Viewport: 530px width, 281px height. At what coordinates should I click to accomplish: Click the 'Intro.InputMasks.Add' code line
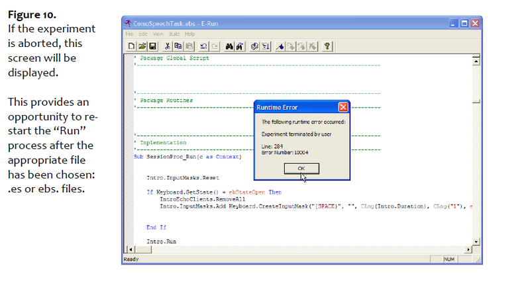tap(316, 206)
